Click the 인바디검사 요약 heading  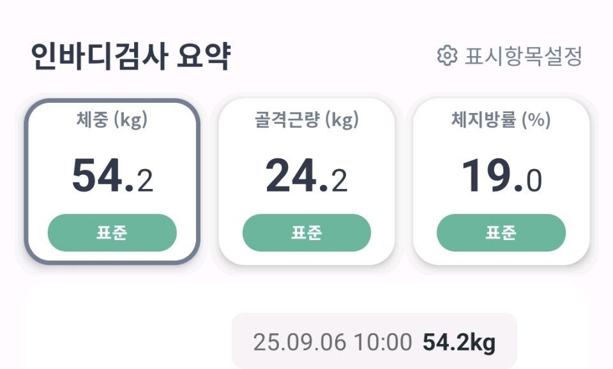(130, 56)
